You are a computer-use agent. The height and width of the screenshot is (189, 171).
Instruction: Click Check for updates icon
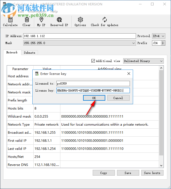105,20
